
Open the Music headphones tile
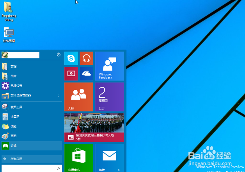click(86, 58)
